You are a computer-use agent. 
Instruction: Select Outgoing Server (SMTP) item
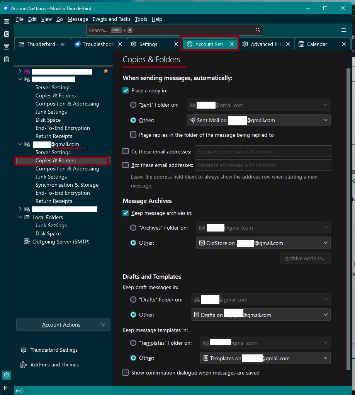point(61,242)
